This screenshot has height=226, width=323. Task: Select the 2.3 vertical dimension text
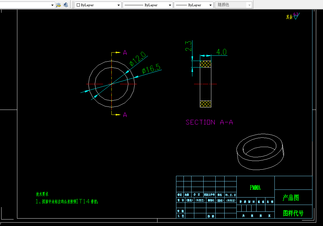coord(188,46)
